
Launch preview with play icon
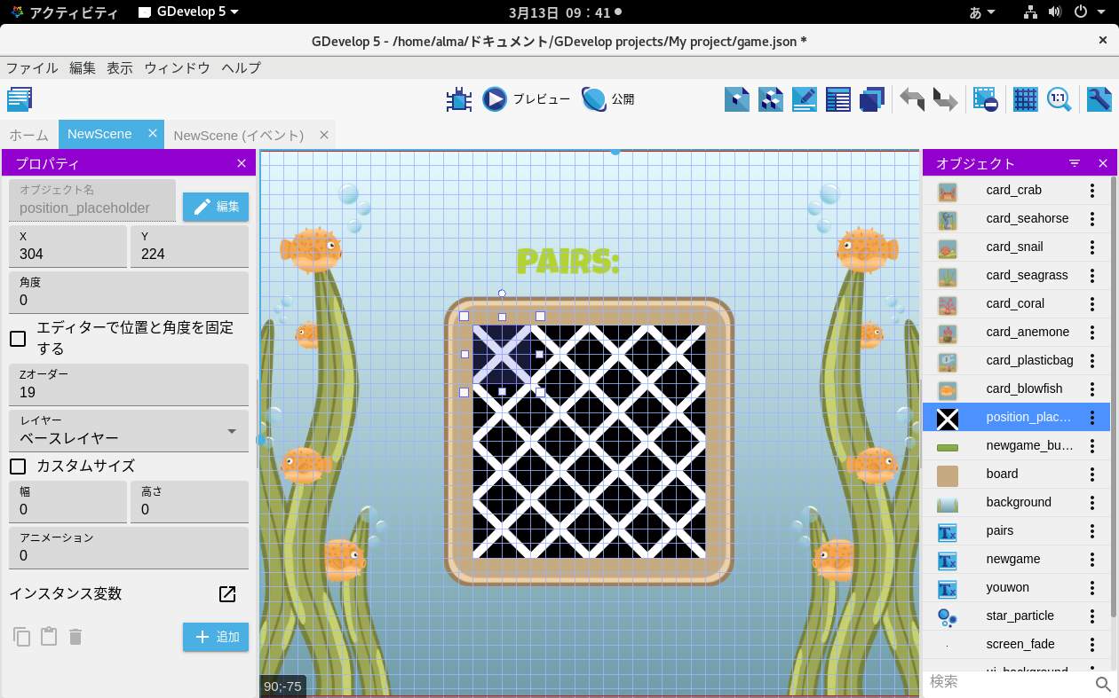click(495, 99)
